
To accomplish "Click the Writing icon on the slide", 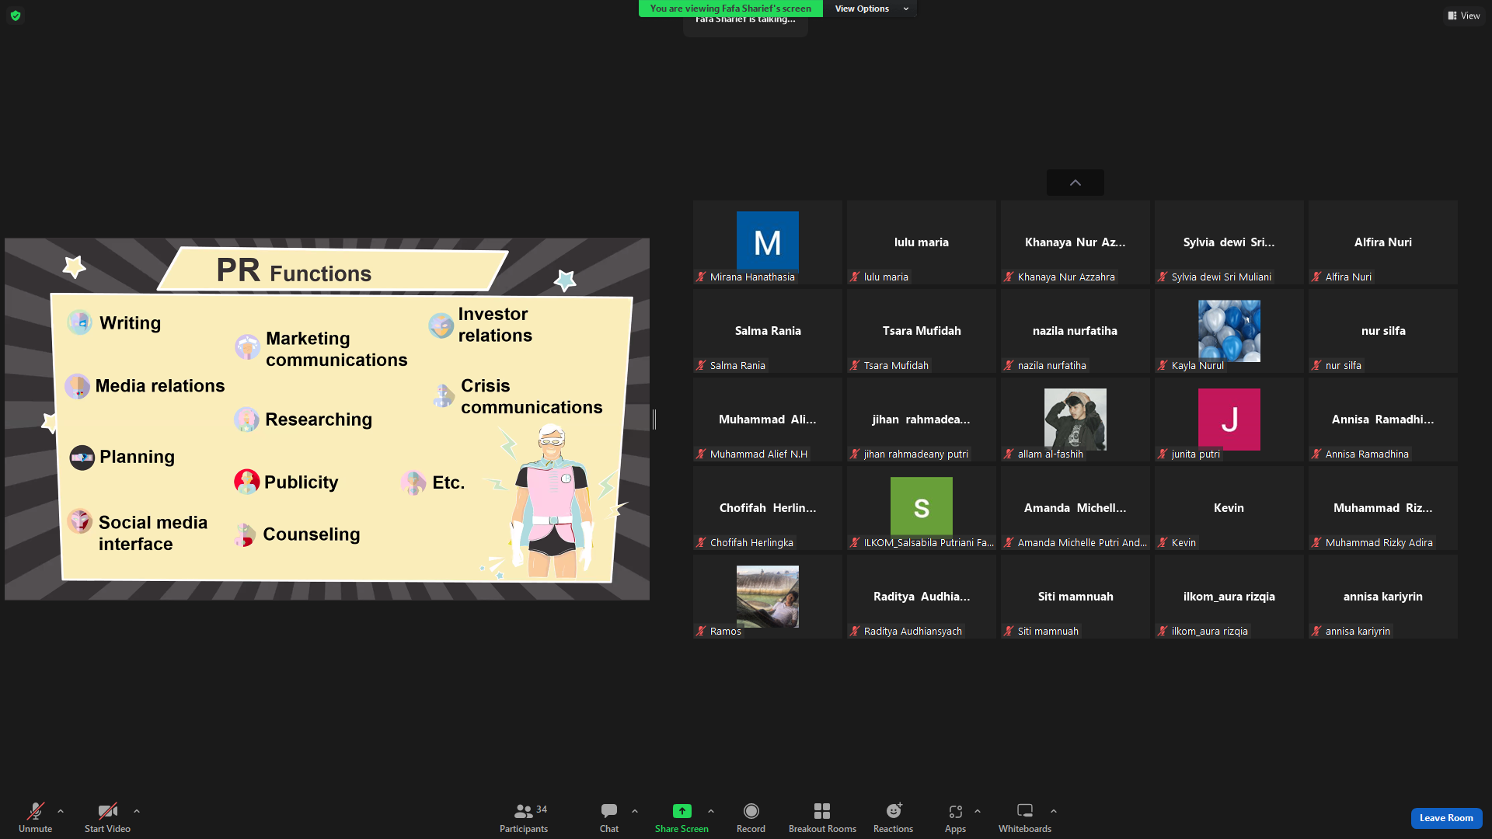I will 80,322.
